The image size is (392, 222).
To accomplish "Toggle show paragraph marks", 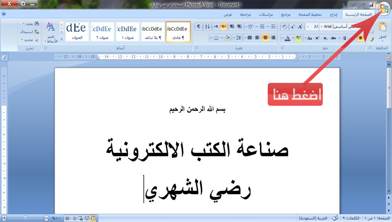I will click(199, 26).
